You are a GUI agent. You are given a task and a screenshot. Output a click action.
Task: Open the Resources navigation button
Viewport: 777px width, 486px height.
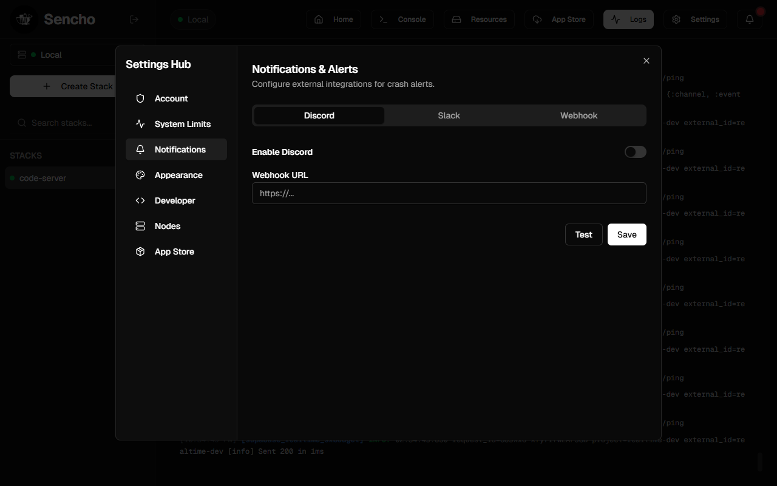[479, 19]
